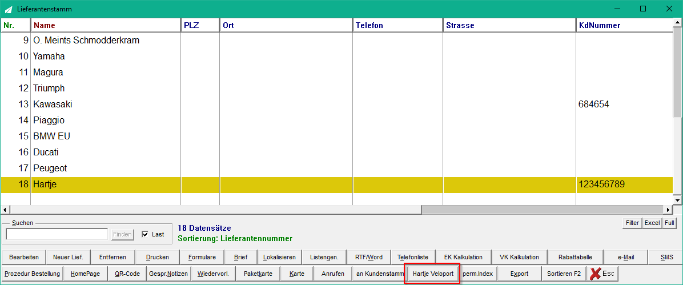
Task: Select the BMW EU supplier row
Action: coord(337,136)
